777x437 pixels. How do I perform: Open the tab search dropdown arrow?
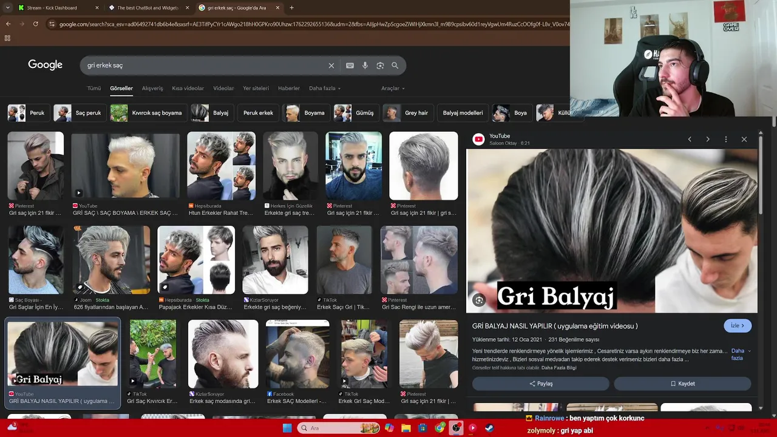pyautogui.click(x=8, y=8)
